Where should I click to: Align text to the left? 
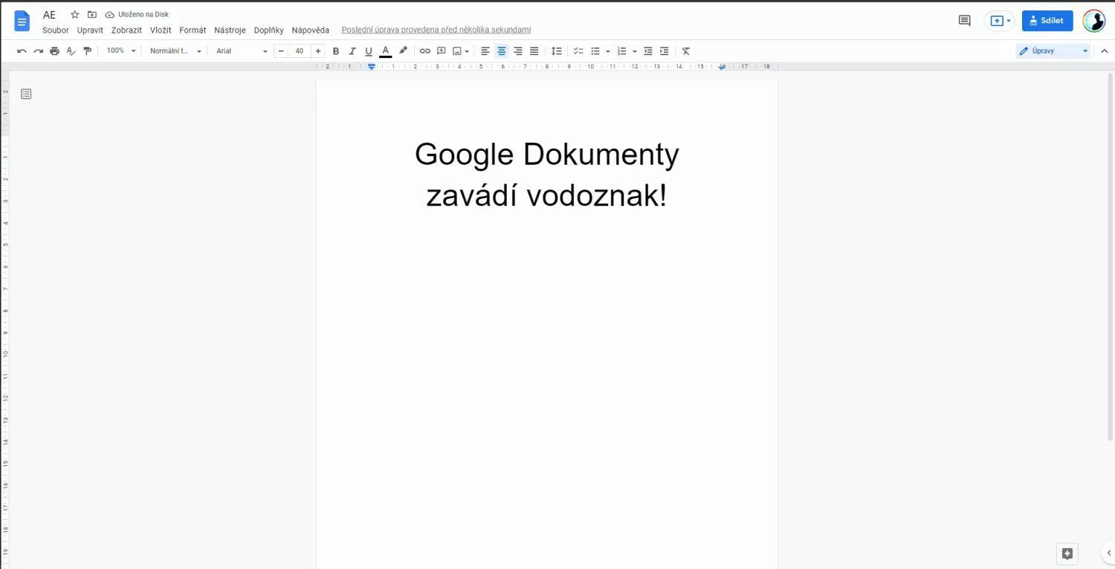coord(485,51)
